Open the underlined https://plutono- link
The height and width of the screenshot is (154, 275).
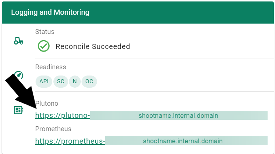tap(63, 115)
